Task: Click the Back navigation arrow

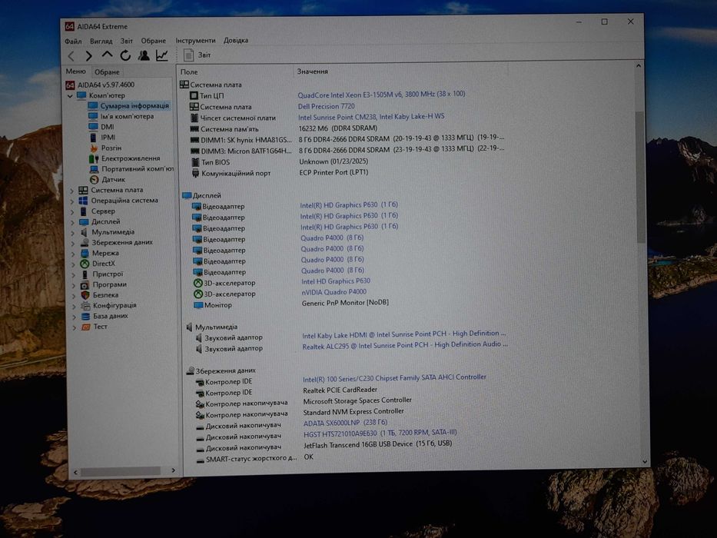Action: click(x=71, y=56)
